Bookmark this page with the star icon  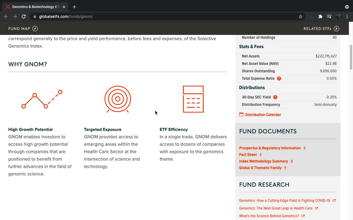pos(301,16)
